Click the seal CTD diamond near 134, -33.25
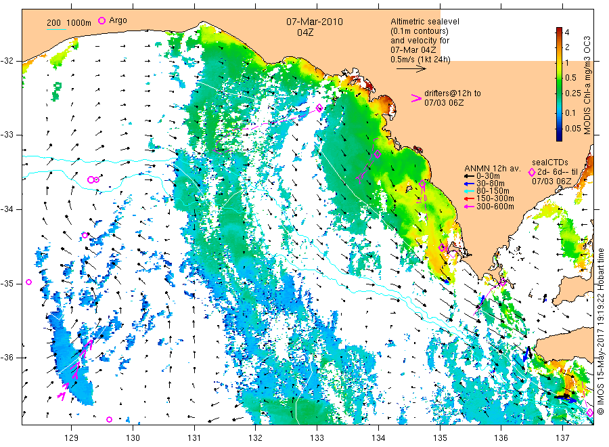This screenshot has height=447, width=609. tap(378, 154)
